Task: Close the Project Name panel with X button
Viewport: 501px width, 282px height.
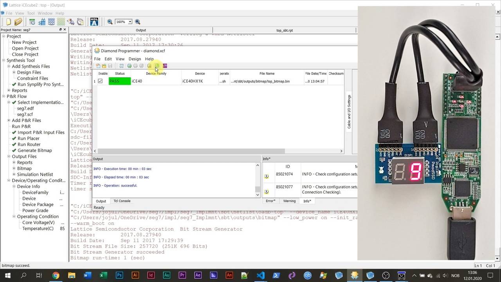Action: 65,30
